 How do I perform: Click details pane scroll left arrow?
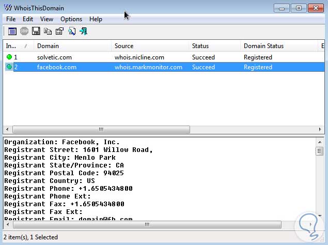(8, 224)
